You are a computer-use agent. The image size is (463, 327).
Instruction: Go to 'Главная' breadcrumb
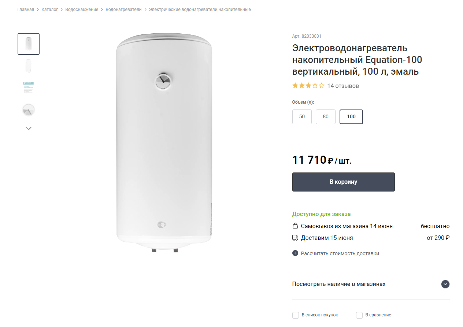26,10
